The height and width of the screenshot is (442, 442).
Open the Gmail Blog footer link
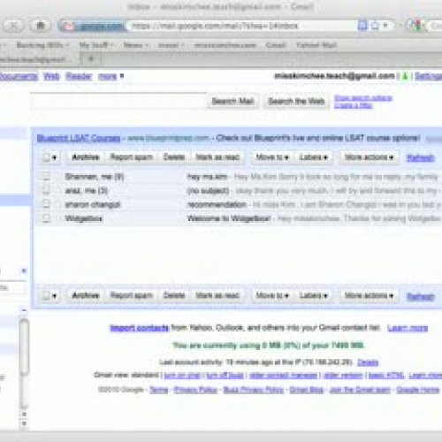307,390
